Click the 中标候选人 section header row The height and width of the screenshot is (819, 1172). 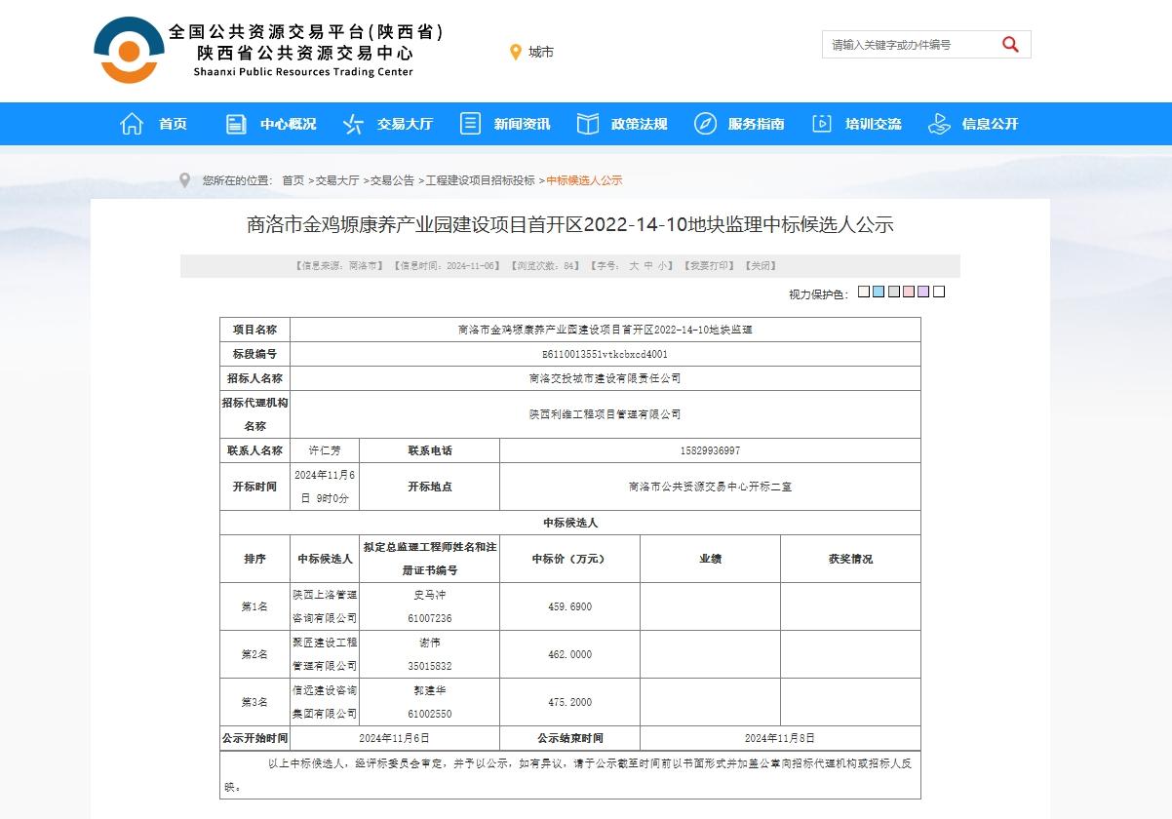pyautogui.click(x=570, y=523)
